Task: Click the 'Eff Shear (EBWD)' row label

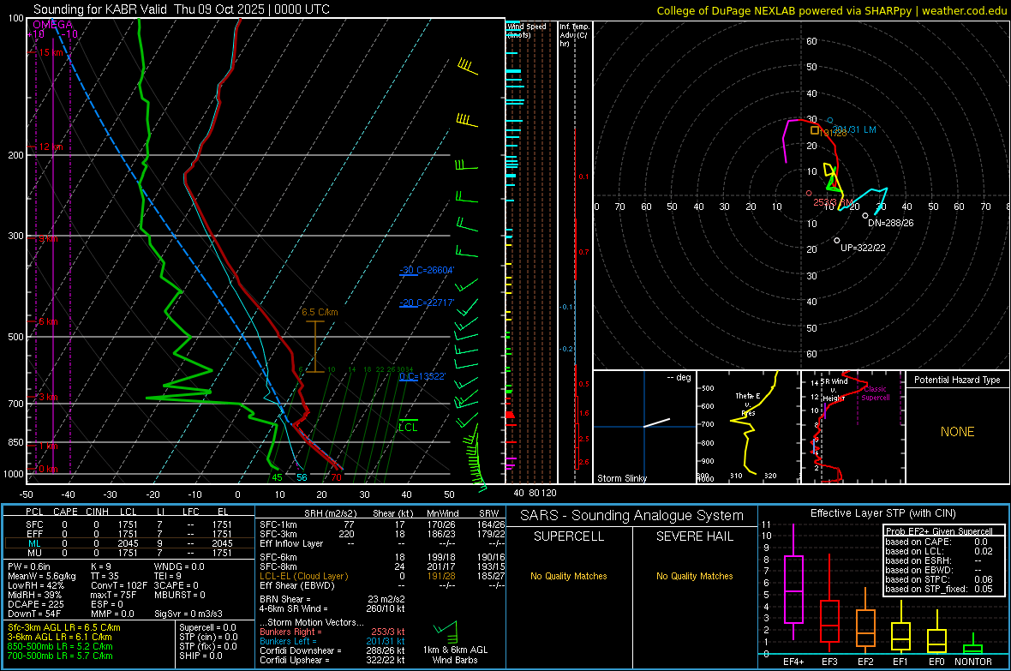Action: tap(296, 586)
